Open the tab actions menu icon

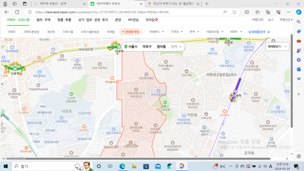pyautogui.click(x=25, y=4)
